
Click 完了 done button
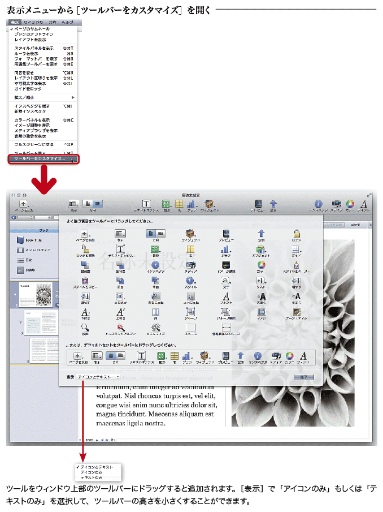click(304, 377)
